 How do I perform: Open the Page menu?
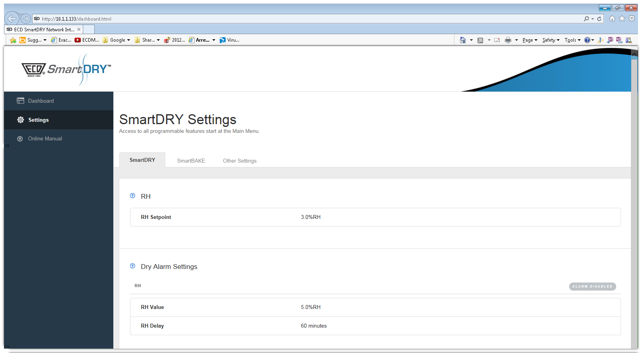530,40
